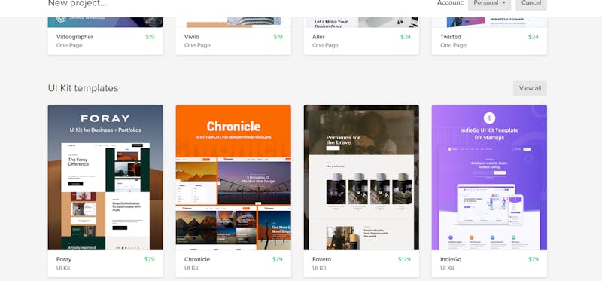Click the Fovero name label
This screenshot has height=281, width=602.
321,259
